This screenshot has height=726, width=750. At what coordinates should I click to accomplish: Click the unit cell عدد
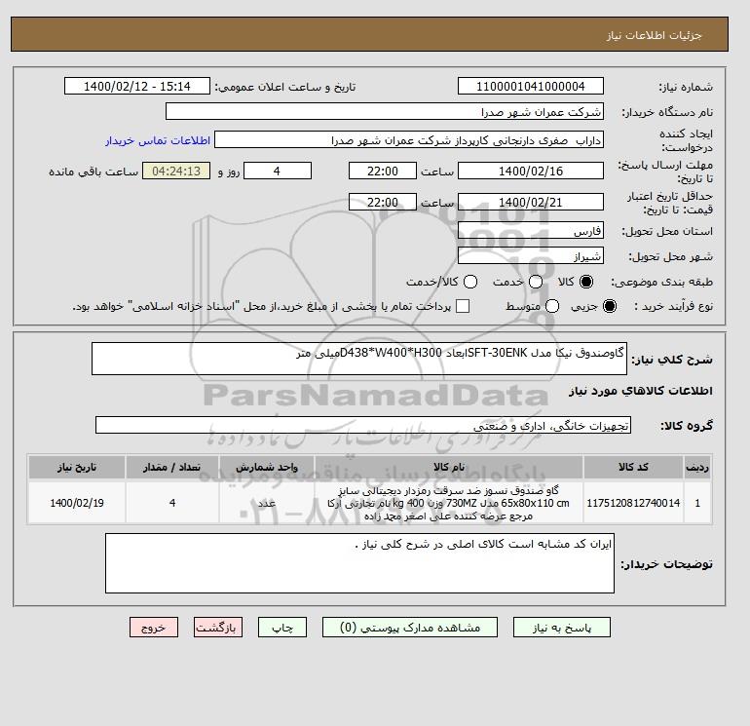tap(267, 503)
